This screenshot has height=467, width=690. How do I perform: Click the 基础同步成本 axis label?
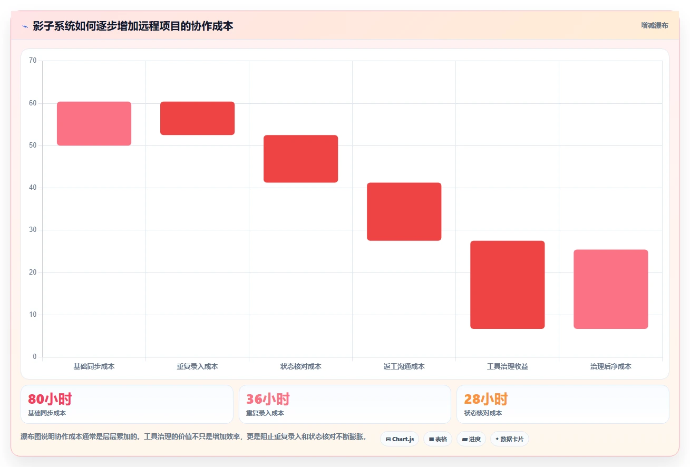[x=94, y=366]
